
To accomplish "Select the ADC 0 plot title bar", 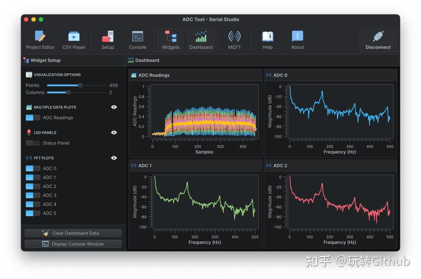I will click(330, 75).
